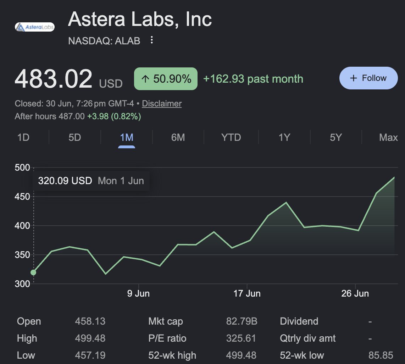Select the 1Y time range
The height and width of the screenshot is (364, 405).
coord(284,137)
